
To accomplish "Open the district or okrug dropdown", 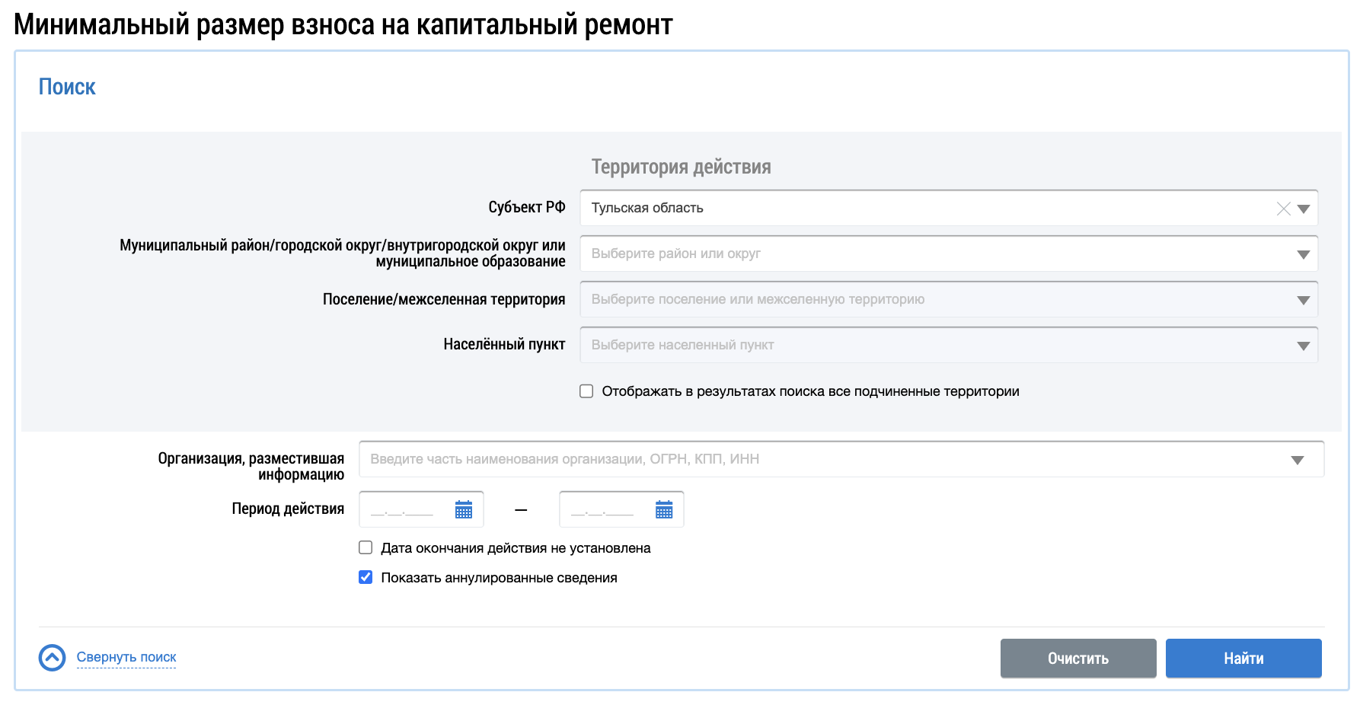I will [1303, 254].
